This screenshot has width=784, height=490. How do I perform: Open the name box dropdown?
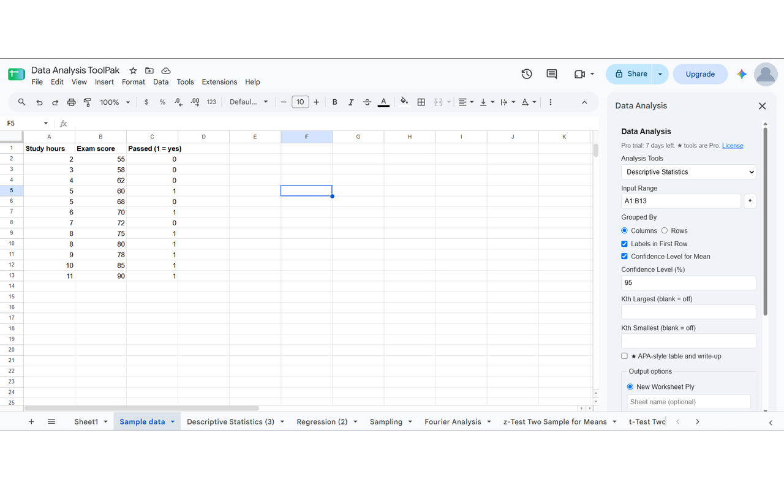point(45,123)
